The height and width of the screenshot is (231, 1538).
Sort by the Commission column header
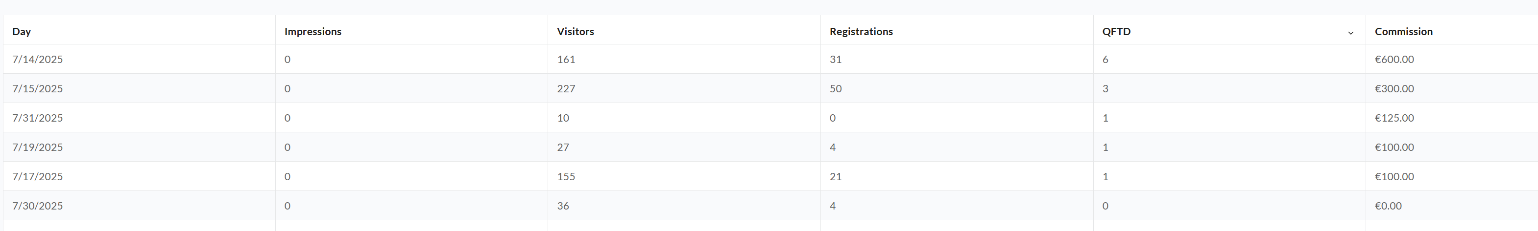[x=1404, y=32]
